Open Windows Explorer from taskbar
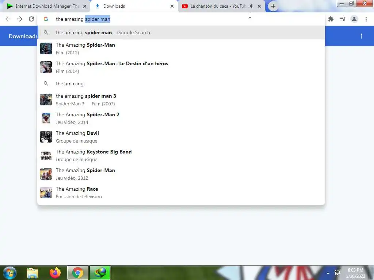Viewport: 374px width, 280px height. [33, 273]
